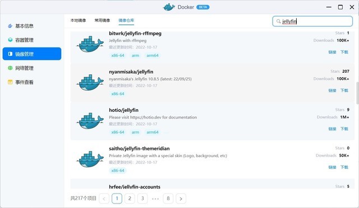Click nyanmisaka/jellyfin Docker whale thumbnail

(x=90, y=83)
